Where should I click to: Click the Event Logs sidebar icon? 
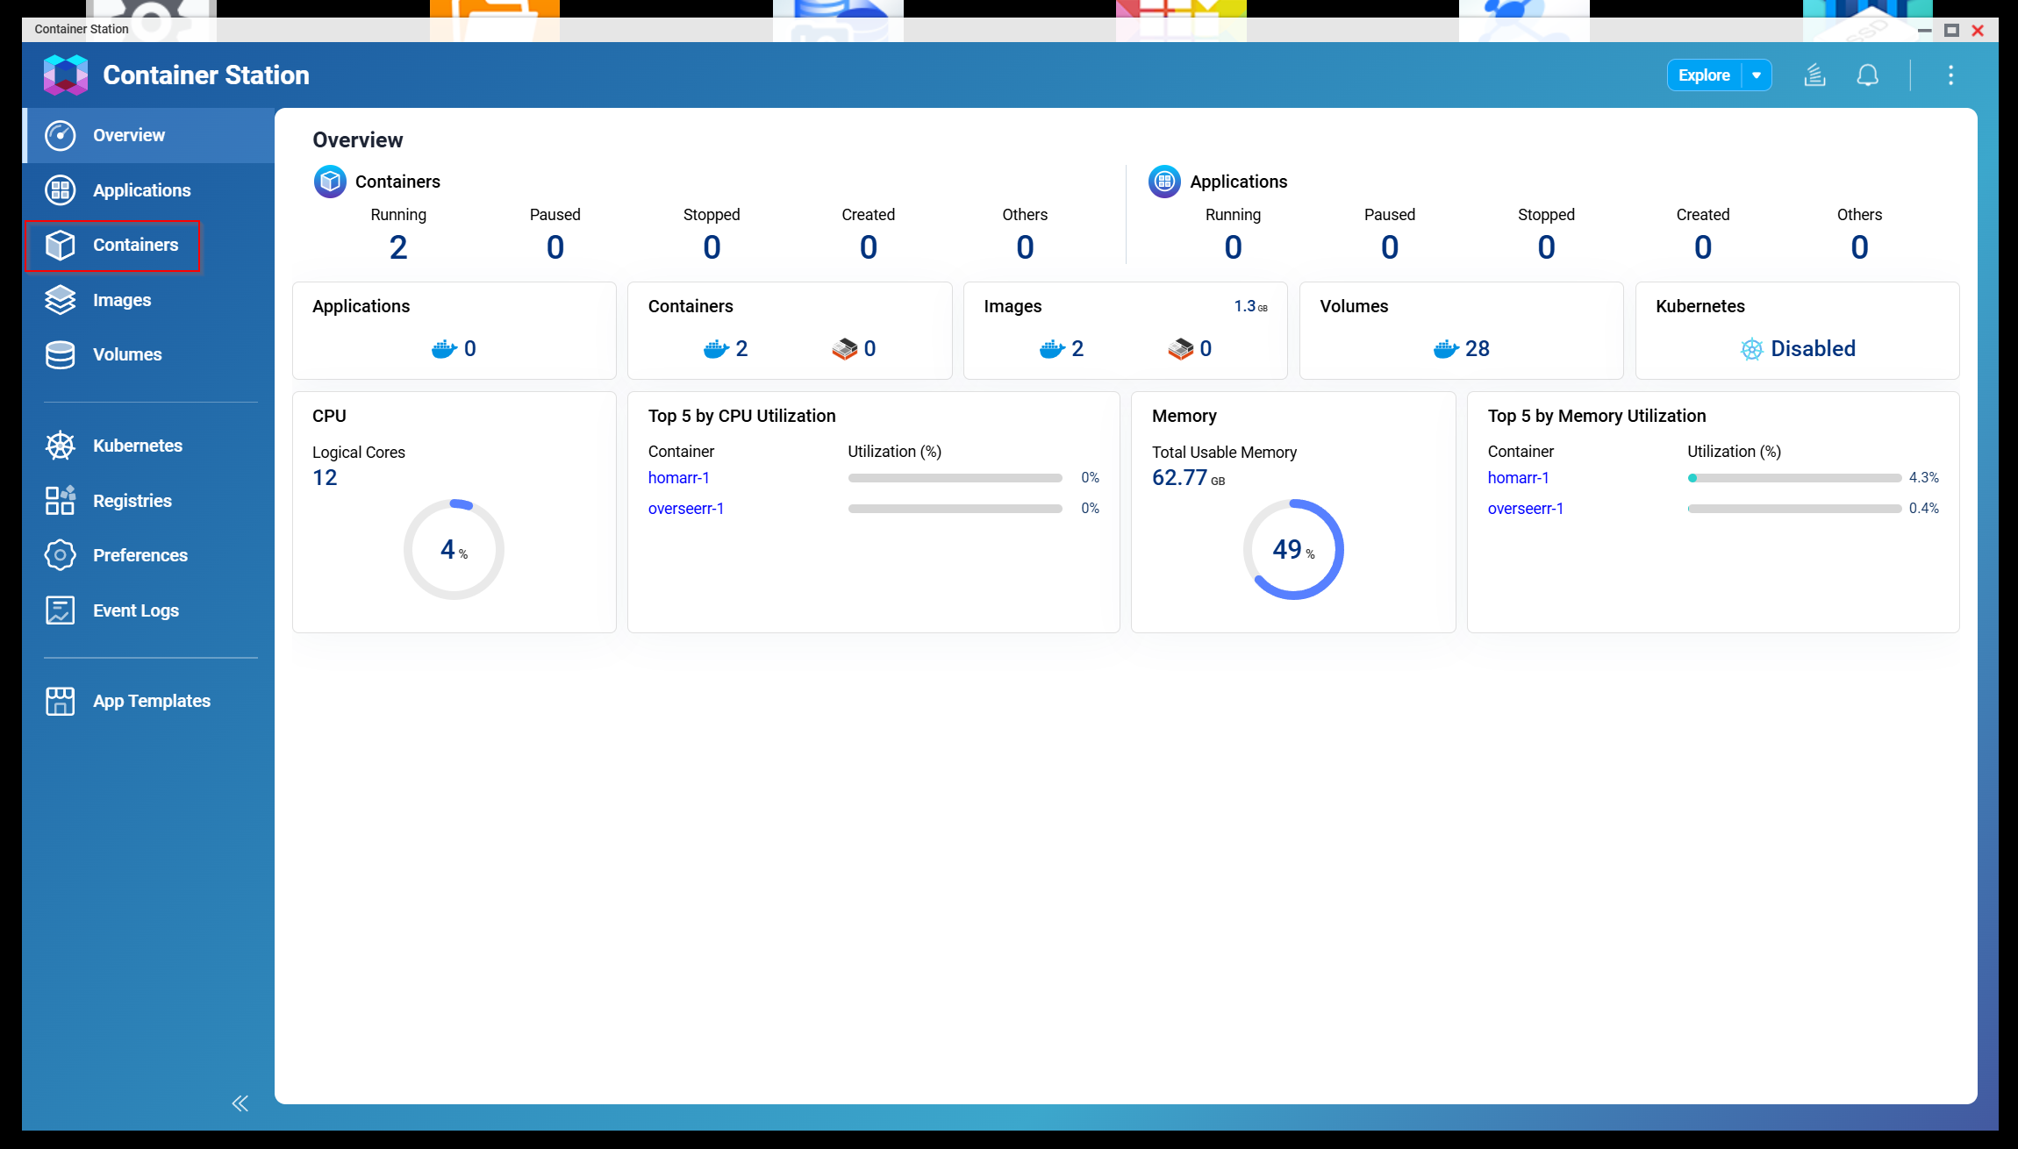[x=60, y=610]
